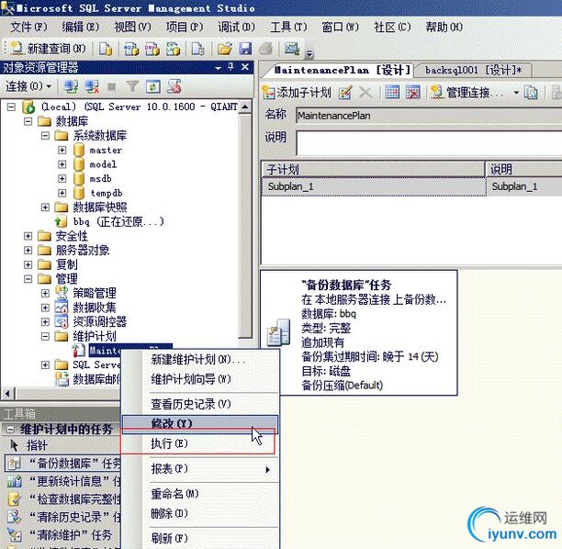Click the disconnect icon in Object Explorer
Viewport: 562px width, 549px height.
[92, 86]
